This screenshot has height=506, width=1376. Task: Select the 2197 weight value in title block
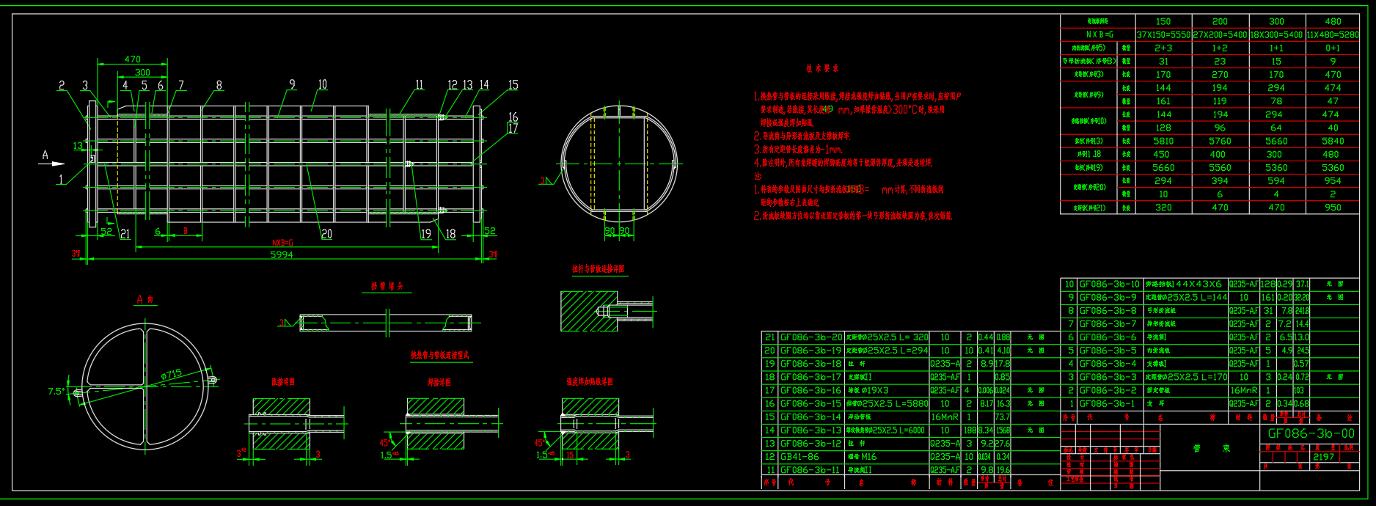1323,457
